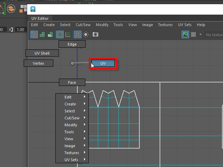Expand the Textures submenu in popup list
Screen dimensions: 223x167
(72, 153)
